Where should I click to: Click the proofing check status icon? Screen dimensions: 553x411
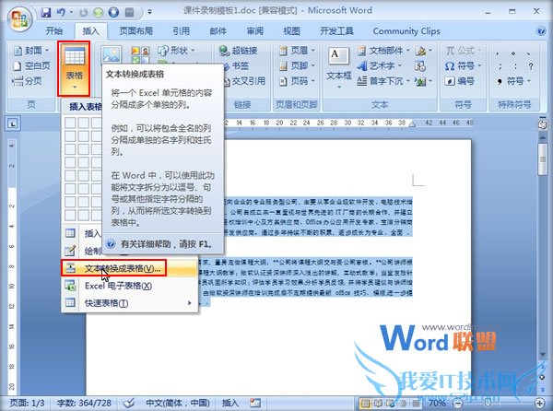point(129,403)
